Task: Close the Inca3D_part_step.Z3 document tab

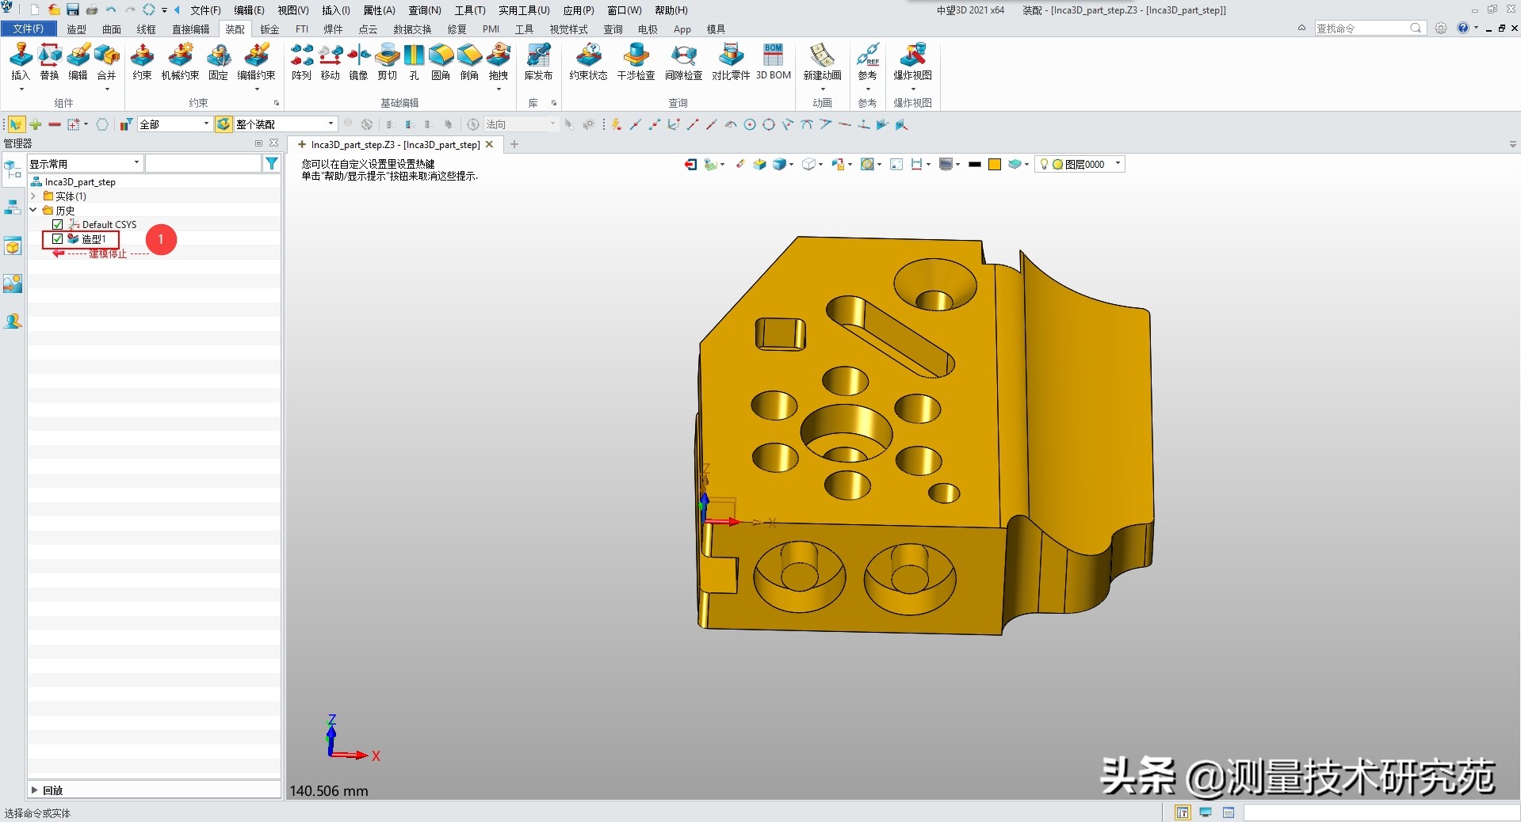Action: [x=489, y=144]
